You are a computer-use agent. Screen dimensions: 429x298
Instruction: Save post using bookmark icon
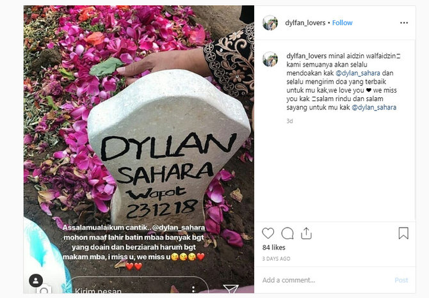tap(403, 233)
